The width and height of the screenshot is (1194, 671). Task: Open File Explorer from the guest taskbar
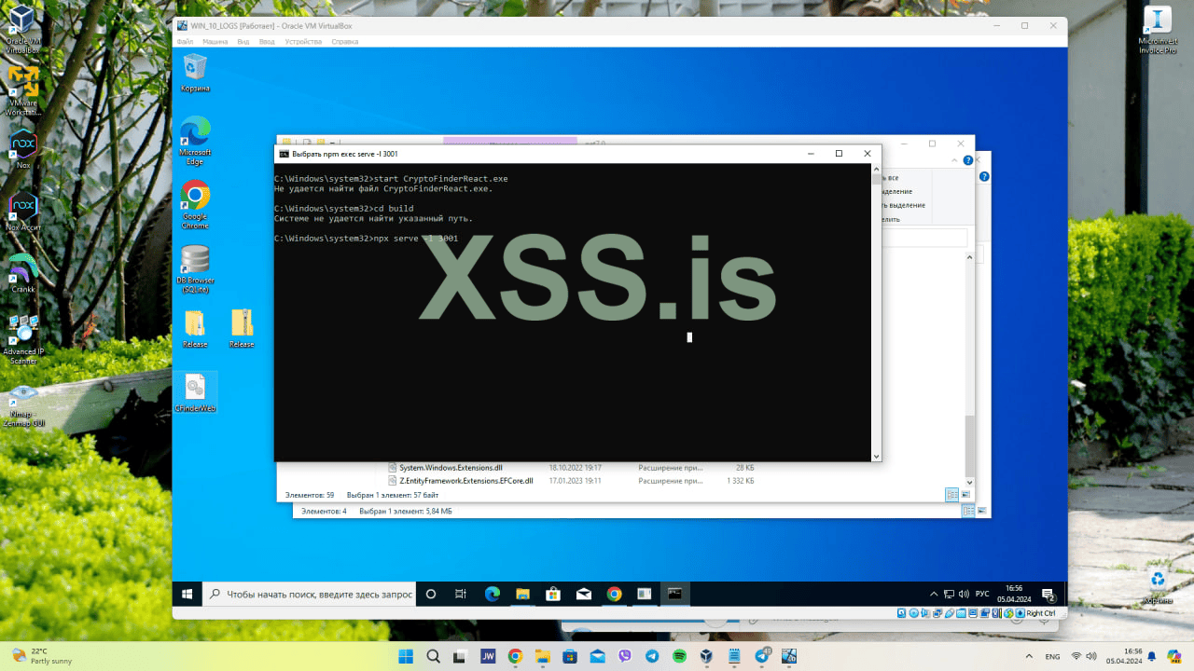(x=522, y=594)
